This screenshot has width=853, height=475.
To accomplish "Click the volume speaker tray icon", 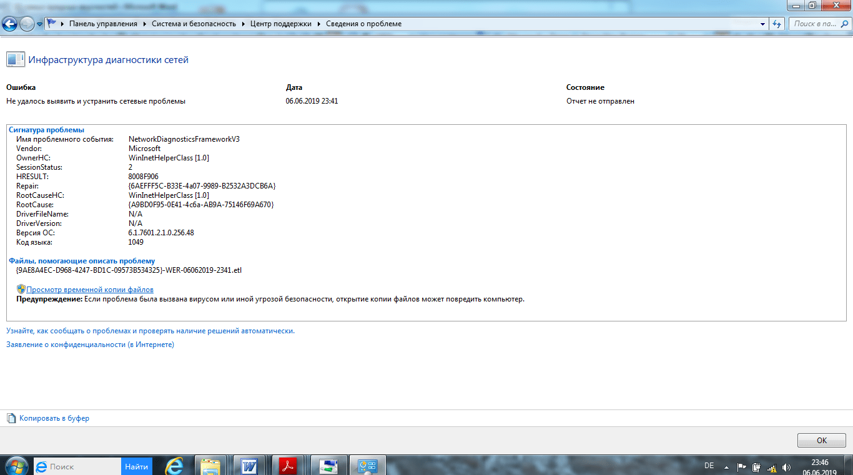I will click(786, 467).
